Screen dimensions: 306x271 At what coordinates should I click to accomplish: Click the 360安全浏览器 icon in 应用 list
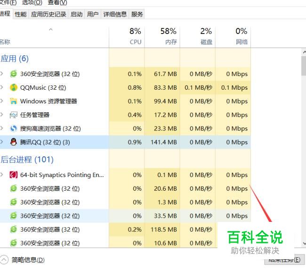[x=14, y=74]
